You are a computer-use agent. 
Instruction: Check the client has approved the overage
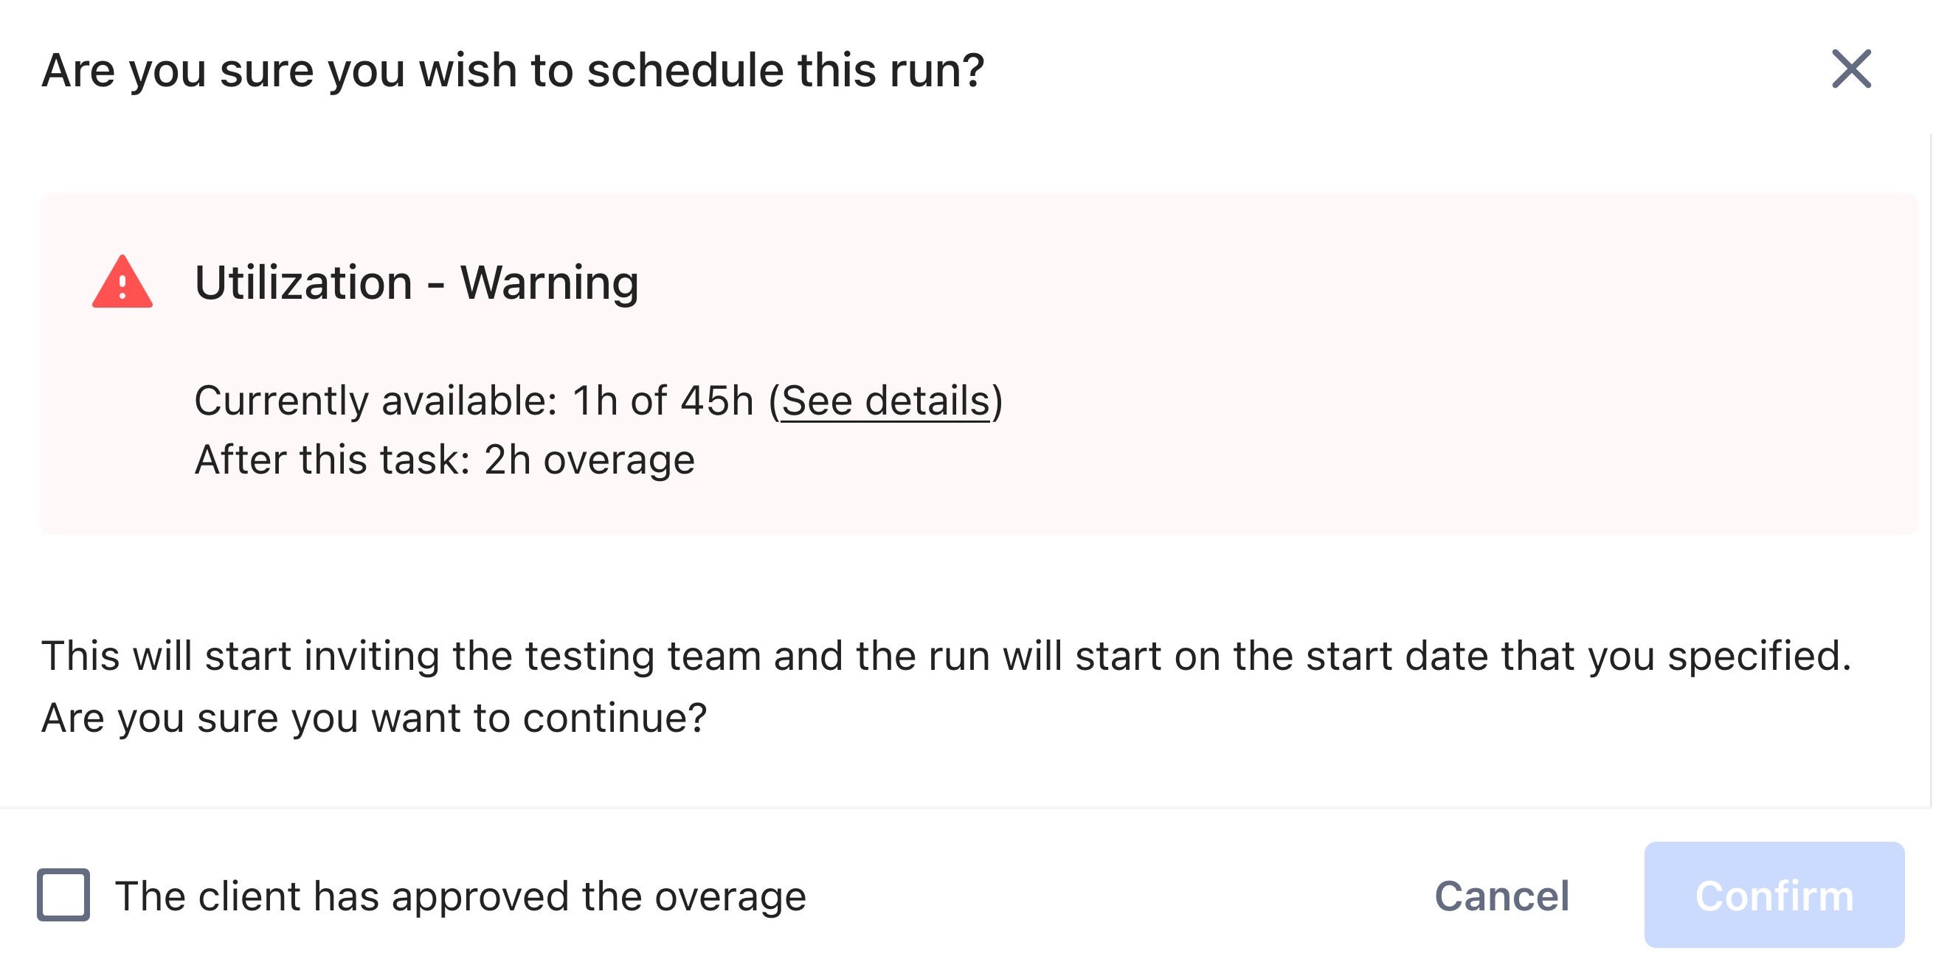64,895
